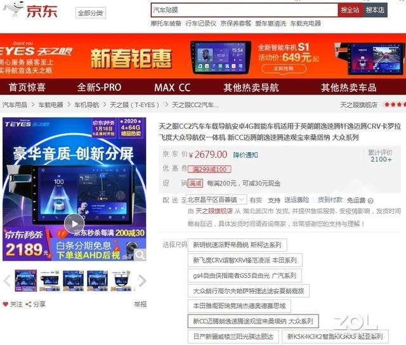Click the 分享 share icon
The image size is (406, 345).
coord(28,304)
